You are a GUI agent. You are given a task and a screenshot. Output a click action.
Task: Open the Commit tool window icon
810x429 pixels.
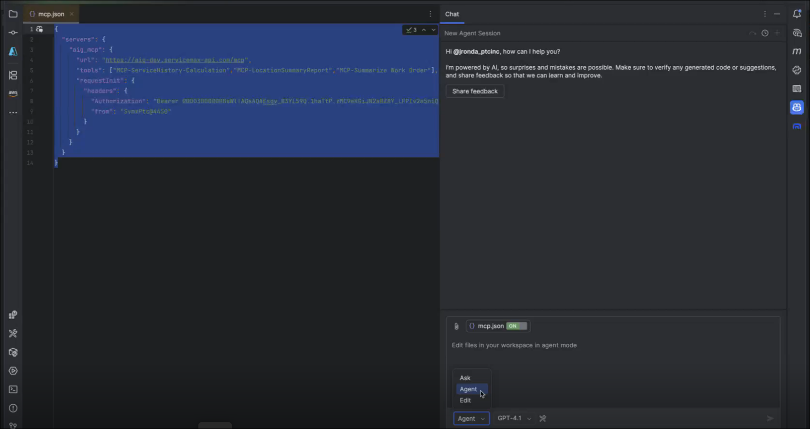(x=13, y=32)
